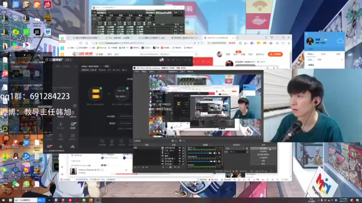Click the browser address bar URL

pyautogui.click(x=121, y=43)
